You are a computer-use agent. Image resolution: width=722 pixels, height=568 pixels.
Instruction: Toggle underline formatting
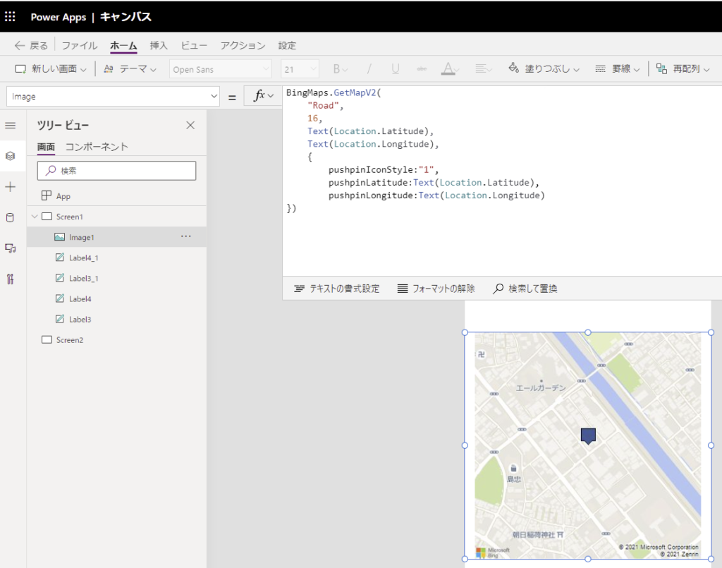tap(395, 69)
